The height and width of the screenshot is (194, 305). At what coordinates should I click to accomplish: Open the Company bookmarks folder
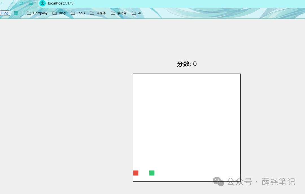[x=37, y=13]
